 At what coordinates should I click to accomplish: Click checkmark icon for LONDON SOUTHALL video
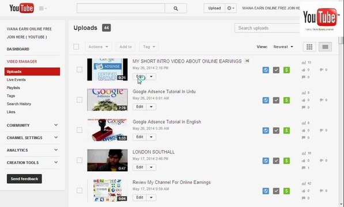[276, 160]
